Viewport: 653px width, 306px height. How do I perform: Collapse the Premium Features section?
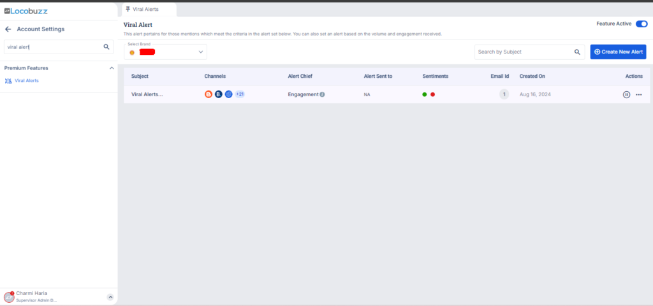111,68
